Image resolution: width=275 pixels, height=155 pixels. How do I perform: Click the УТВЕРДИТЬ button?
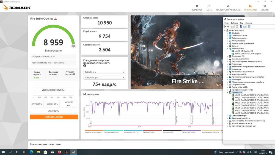click(53, 111)
